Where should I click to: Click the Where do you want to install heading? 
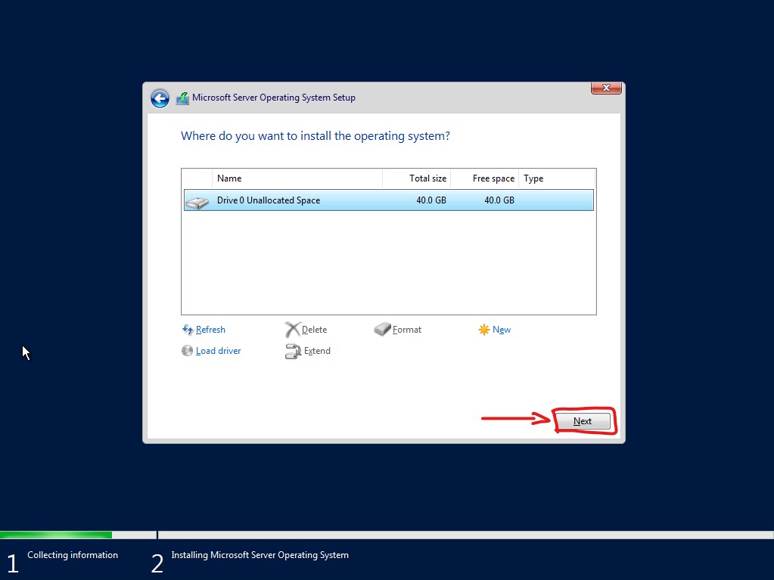[x=316, y=136]
